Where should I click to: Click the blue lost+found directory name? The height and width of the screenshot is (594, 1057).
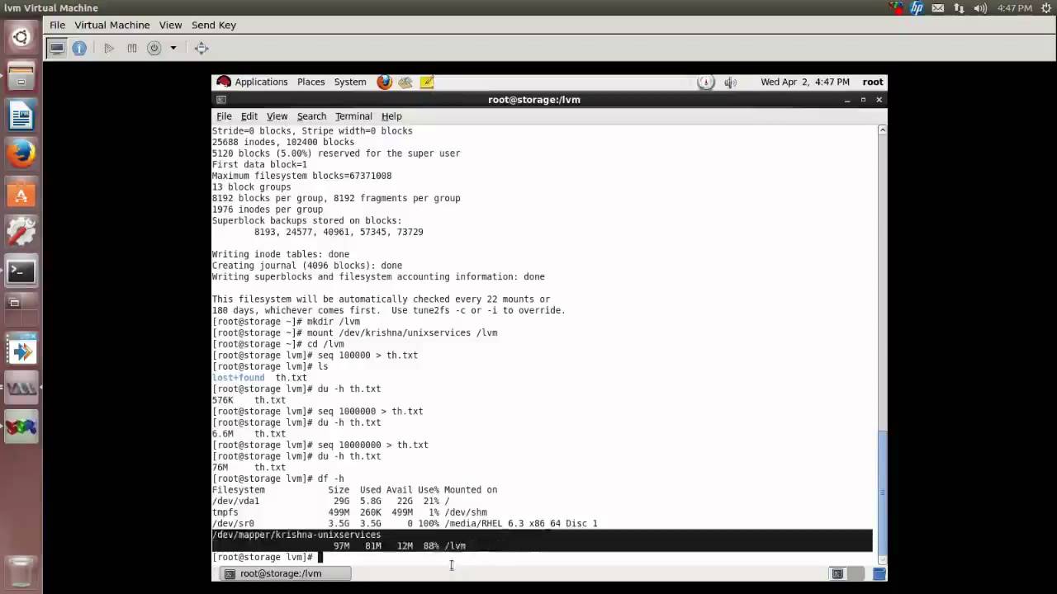[239, 378]
